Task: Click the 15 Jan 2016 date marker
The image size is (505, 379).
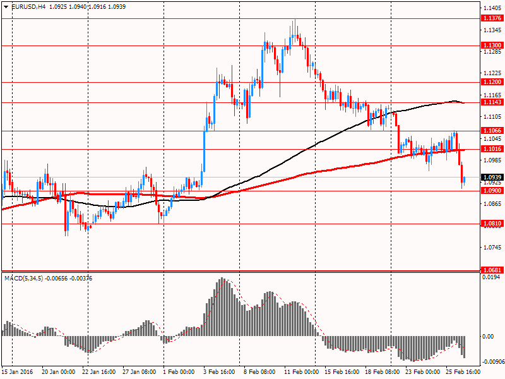Action: coord(17,372)
